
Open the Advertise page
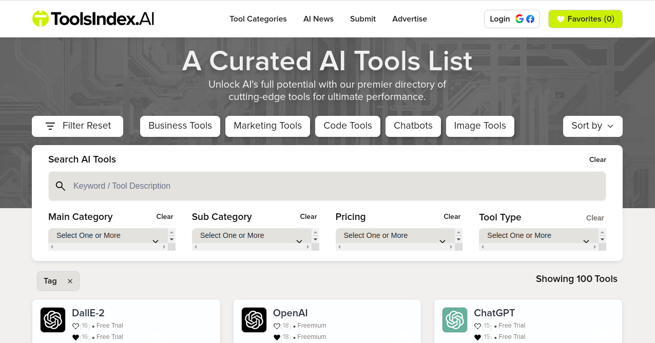pos(410,19)
